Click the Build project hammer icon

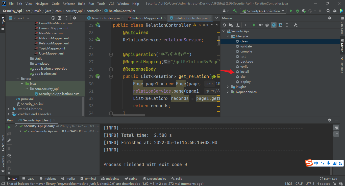tap(235, 11)
